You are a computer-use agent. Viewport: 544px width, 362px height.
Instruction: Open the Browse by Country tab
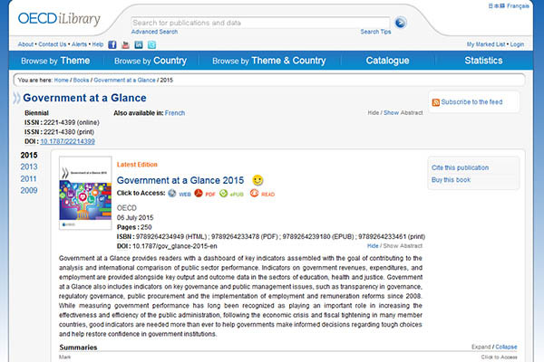[151, 61]
